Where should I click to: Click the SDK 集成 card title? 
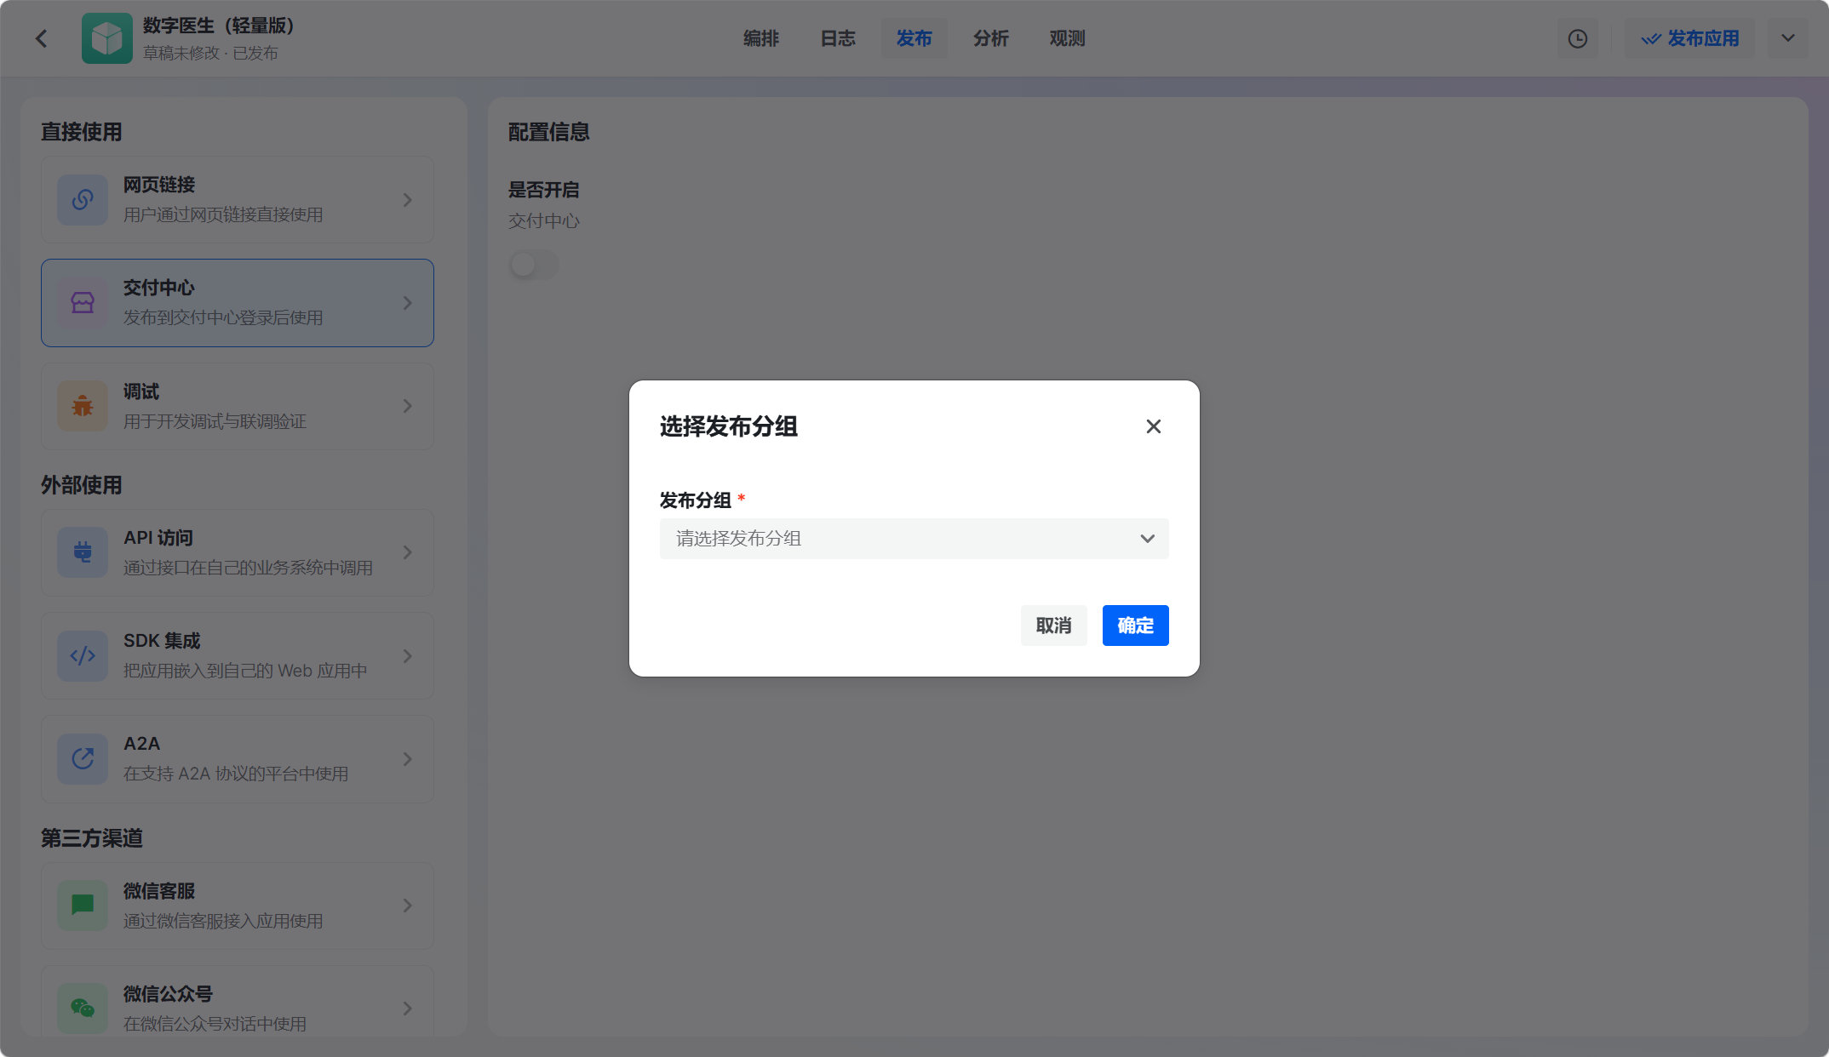click(162, 641)
